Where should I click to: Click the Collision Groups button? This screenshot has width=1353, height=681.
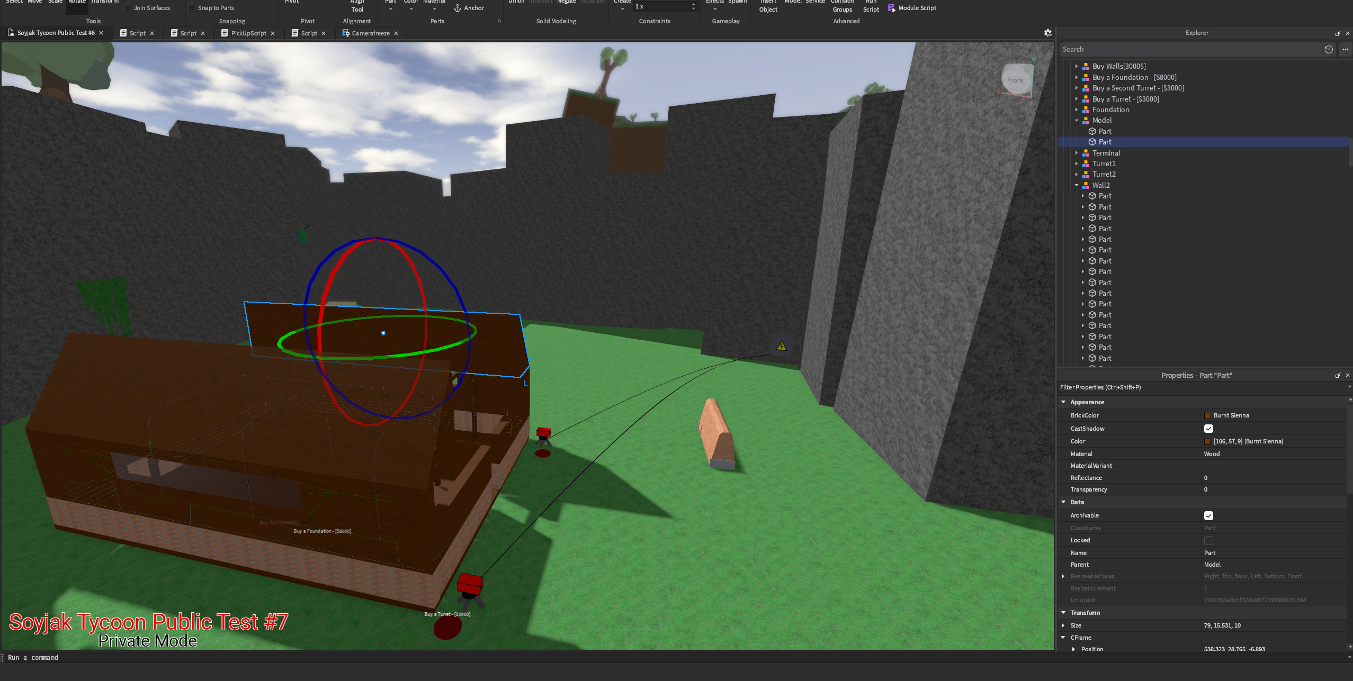point(842,6)
